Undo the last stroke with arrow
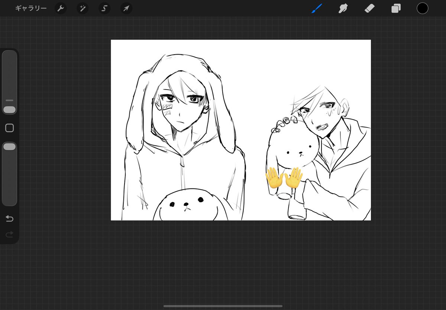This screenshot has height=310, width=446. (x=10, y=219)
